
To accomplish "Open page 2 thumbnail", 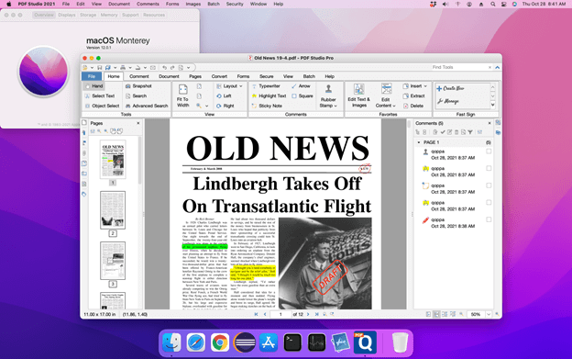I will [113, 210].
